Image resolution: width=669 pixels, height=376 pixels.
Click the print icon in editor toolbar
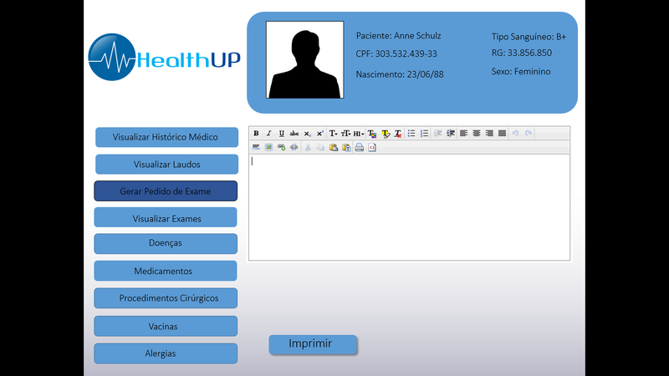359,148
